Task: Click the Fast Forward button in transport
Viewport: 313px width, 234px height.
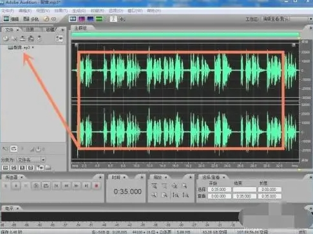Action: [x=76, y=186]
